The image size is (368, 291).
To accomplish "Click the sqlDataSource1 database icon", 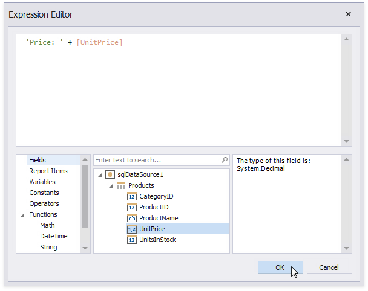I will pos(110,174).
